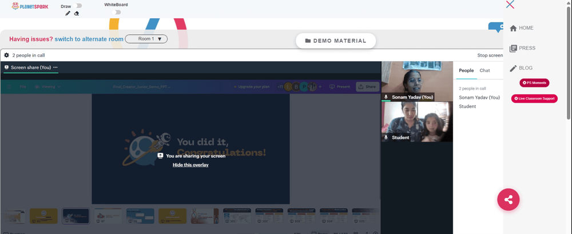The width and height of the screenshot is (572, 234).
Task: Click the page vertical scrollbar
Action: coord(569,62)
